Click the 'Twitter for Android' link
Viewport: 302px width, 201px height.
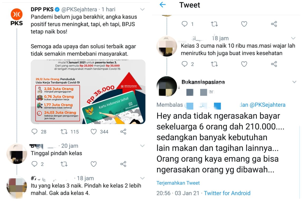[227, 193]
